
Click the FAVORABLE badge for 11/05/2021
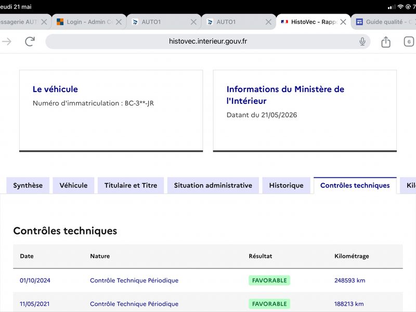coord(269,304)
